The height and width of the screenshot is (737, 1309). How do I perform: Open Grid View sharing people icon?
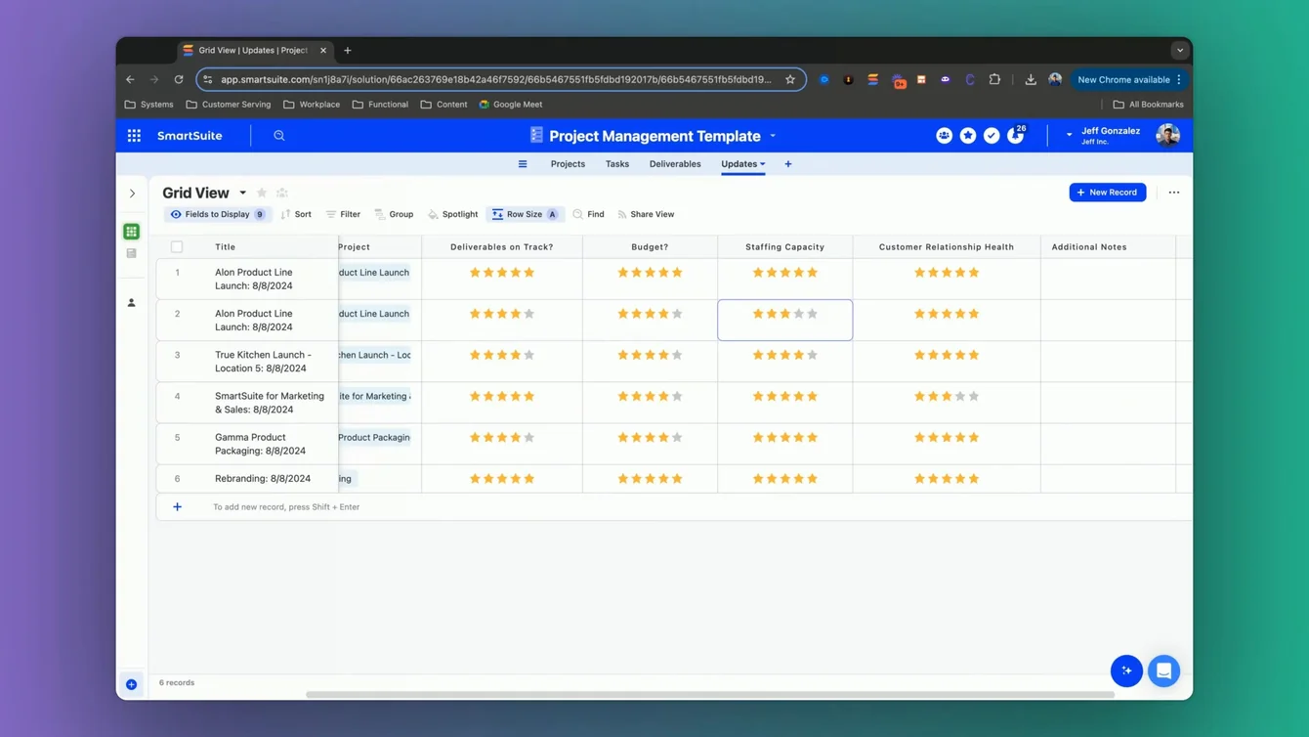tap(282, 194)
